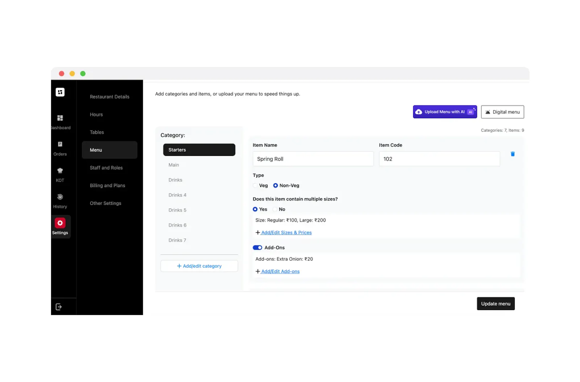Open the Tables settings page

109,132
